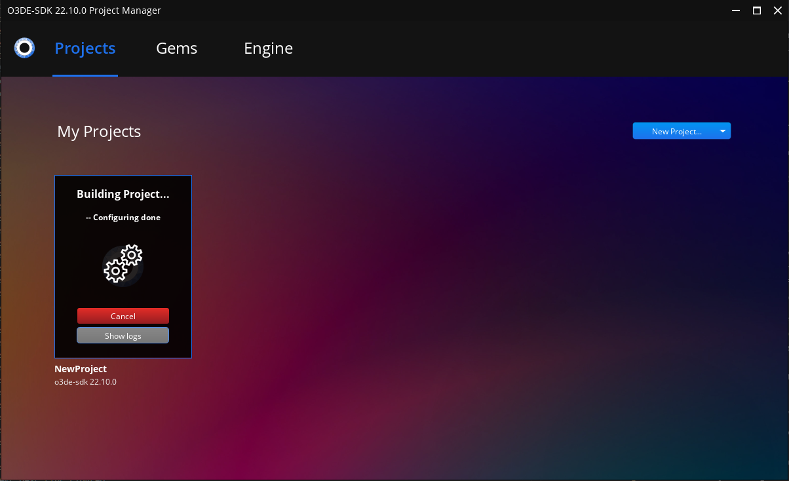Open the Gems tab
789x481 pixels.
176,48
